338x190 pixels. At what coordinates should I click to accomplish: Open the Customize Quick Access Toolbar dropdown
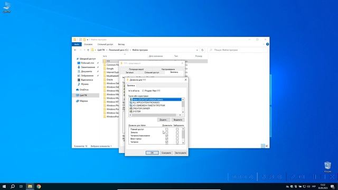tap(88, 40)
